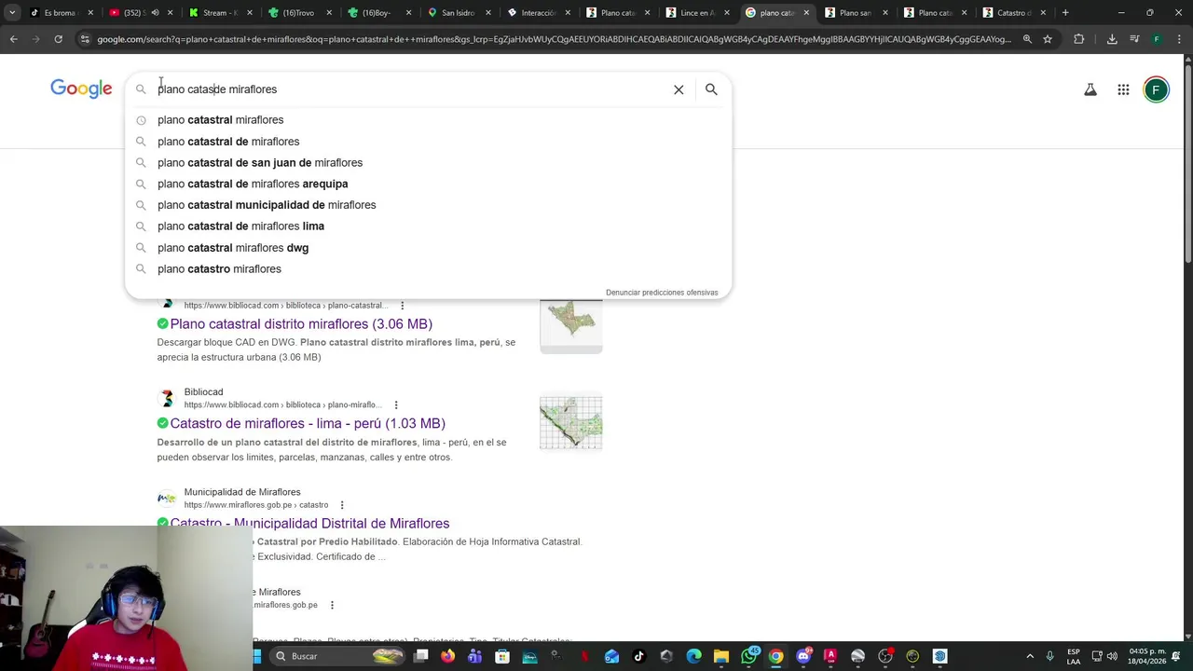
Task: Reload the page in Chrome
Action: tap(58, 39)
